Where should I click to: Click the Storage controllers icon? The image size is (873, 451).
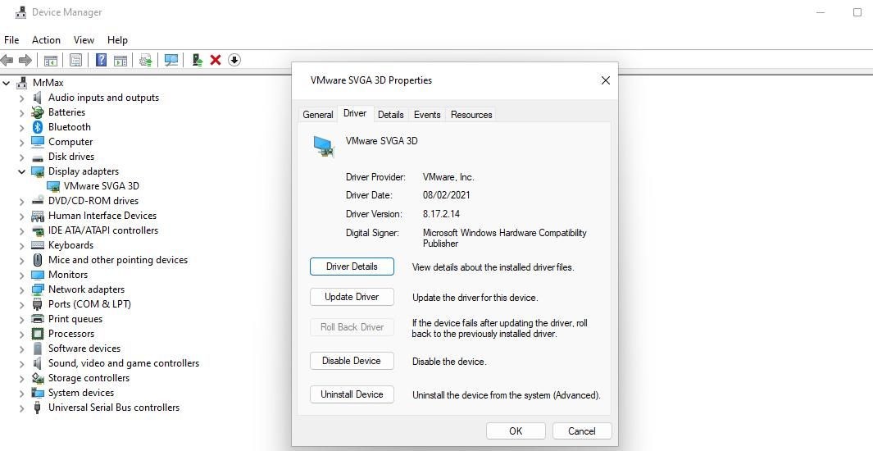(38, 378)
